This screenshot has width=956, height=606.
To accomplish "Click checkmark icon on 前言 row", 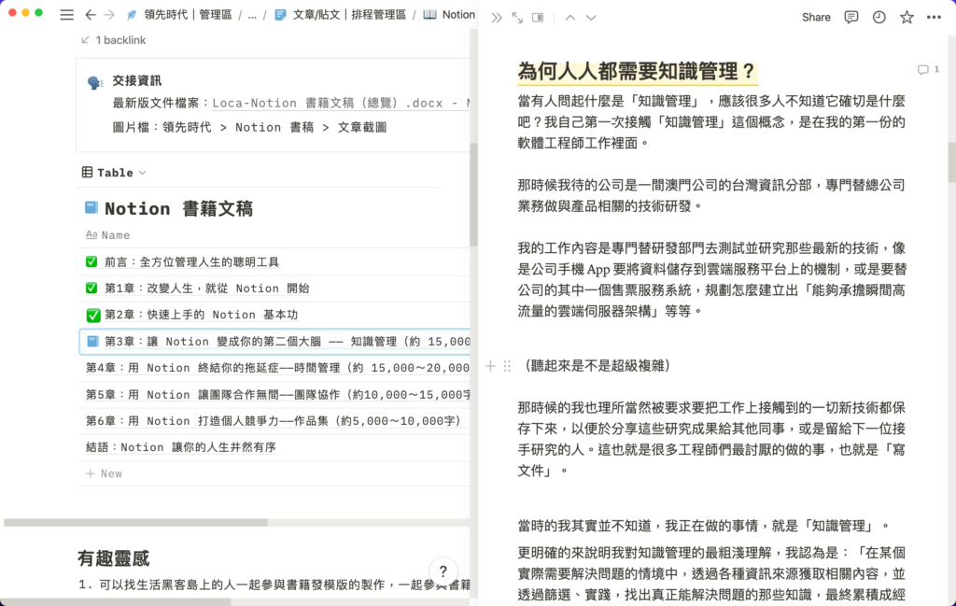I will tap(91, 262).
